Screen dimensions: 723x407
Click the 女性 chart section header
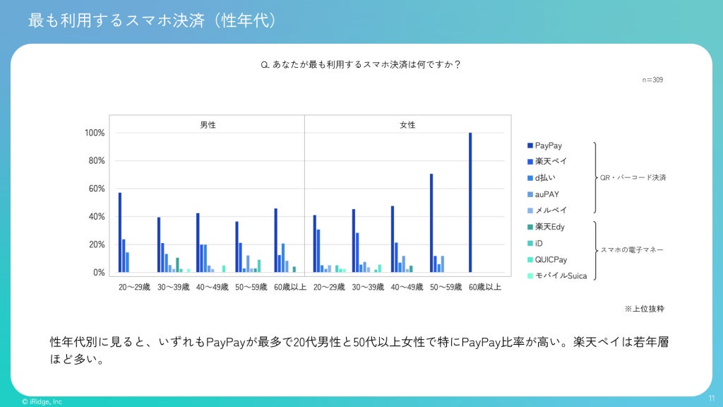[407, 125]
